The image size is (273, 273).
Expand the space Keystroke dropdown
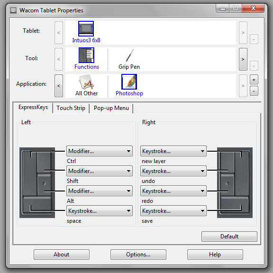pyautogui.click(x=100, y=211)
